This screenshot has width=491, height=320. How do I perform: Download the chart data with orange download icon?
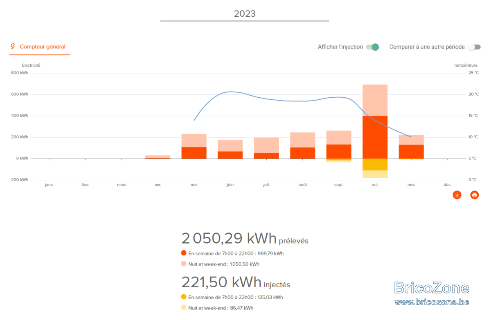[457, 195]
